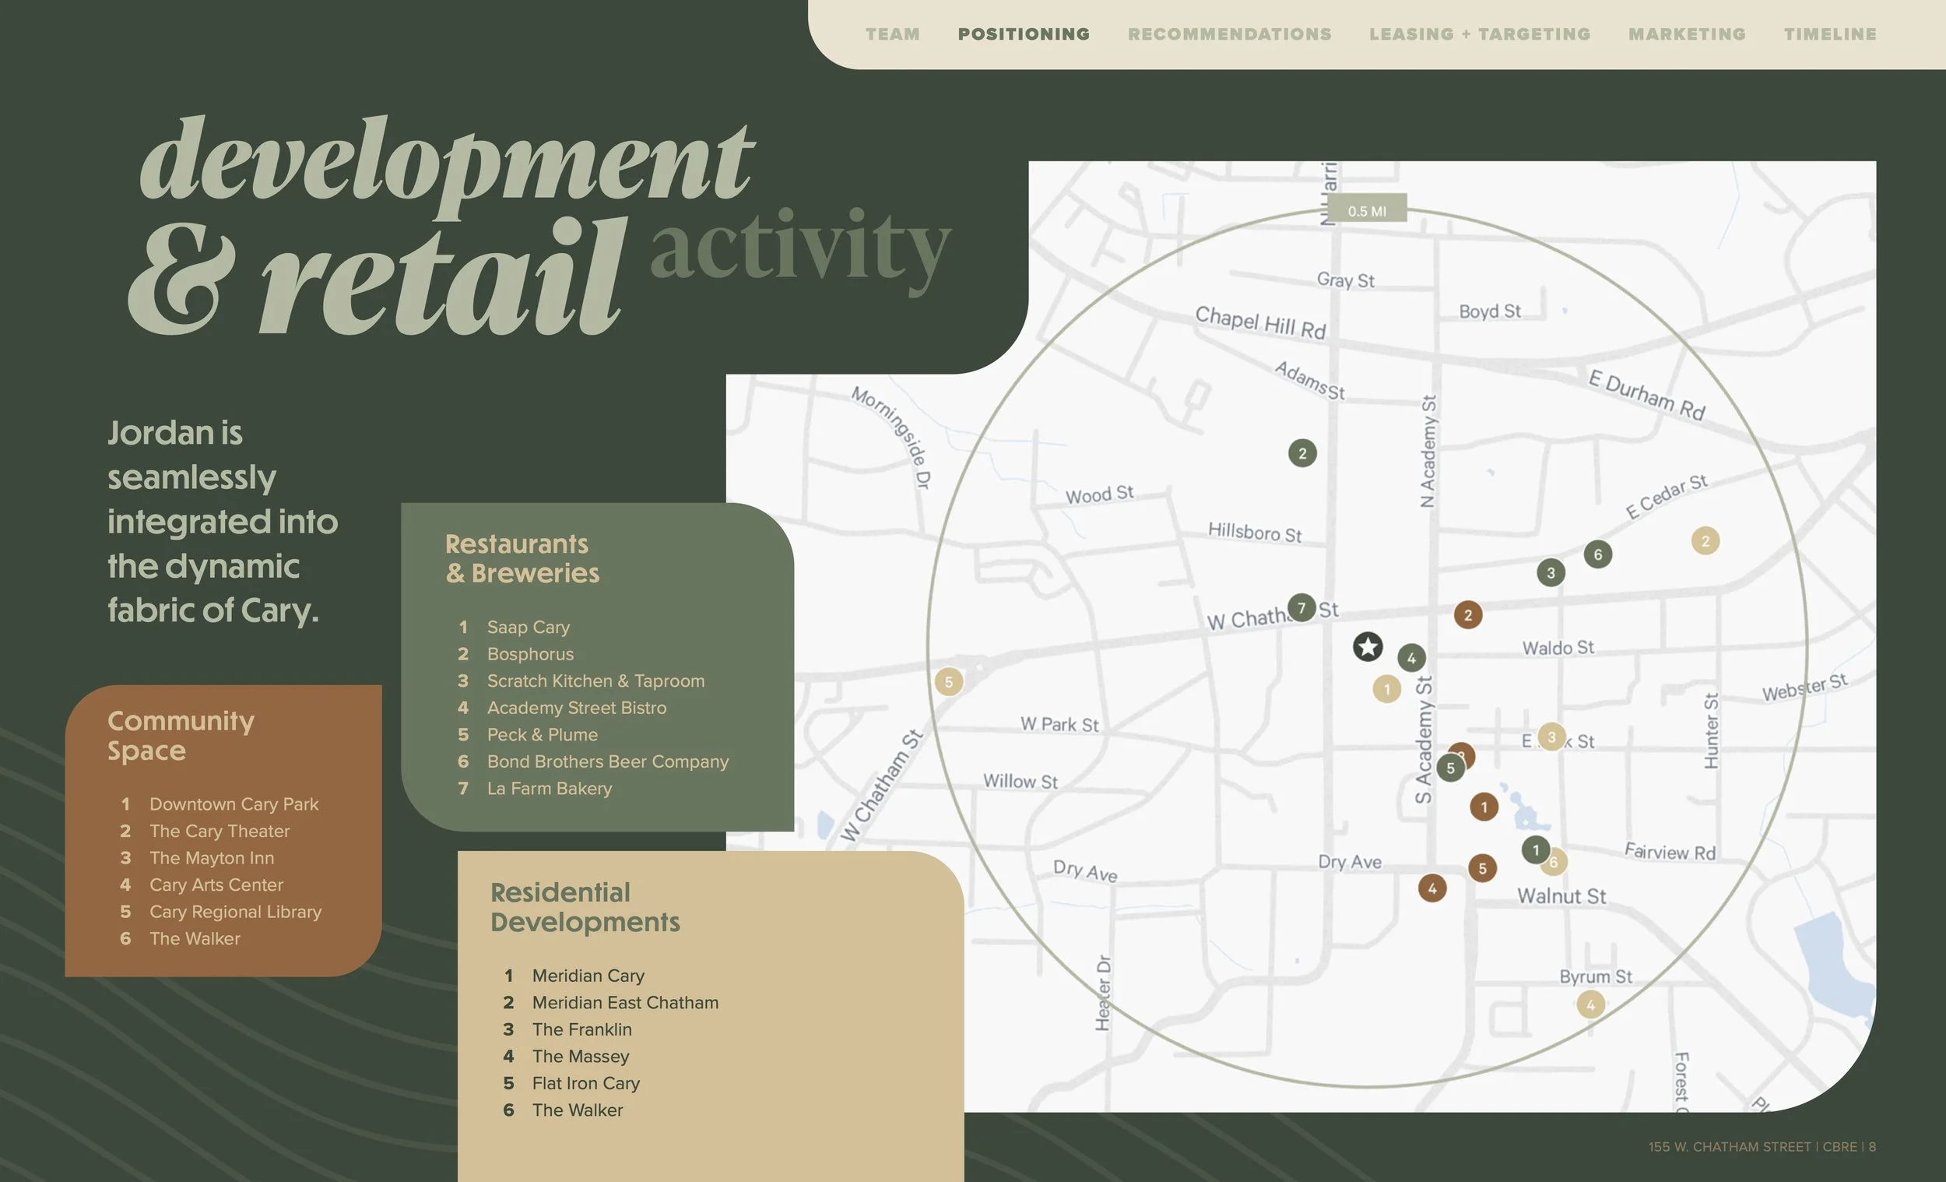
Task: Click green map marker 4 Academy Street Bistro
Action: 1411,657
